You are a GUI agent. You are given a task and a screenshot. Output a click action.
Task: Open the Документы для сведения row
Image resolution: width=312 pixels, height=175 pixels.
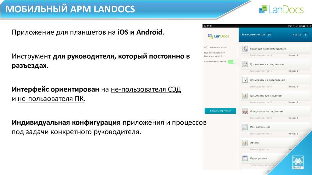tap(276, 95)
